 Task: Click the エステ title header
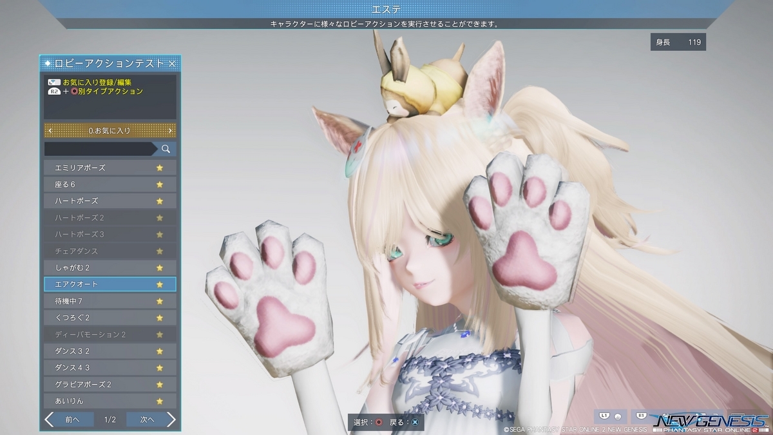[x=386, y=9]
